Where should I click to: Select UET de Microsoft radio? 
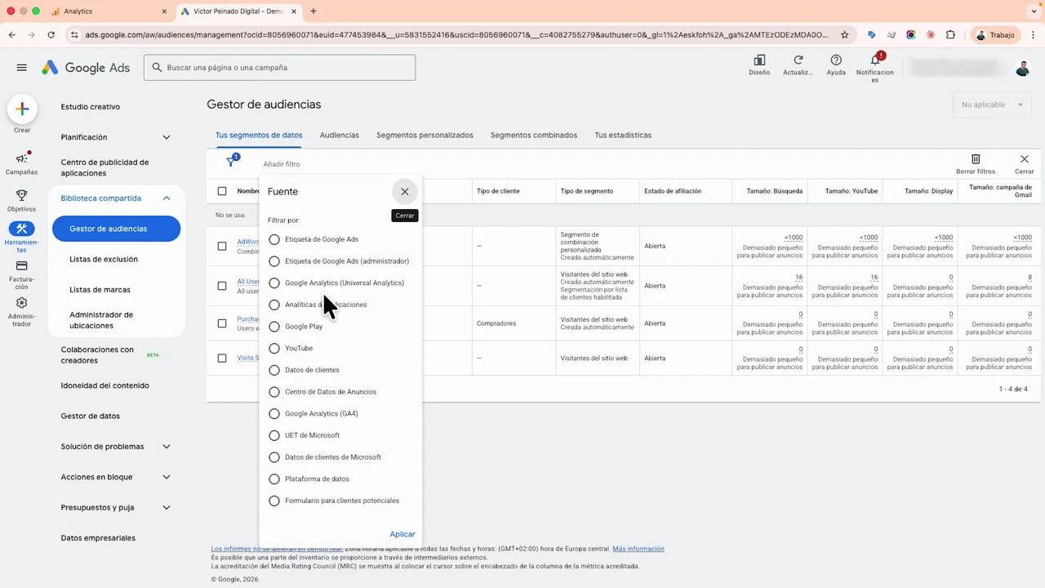coord(274,435)
